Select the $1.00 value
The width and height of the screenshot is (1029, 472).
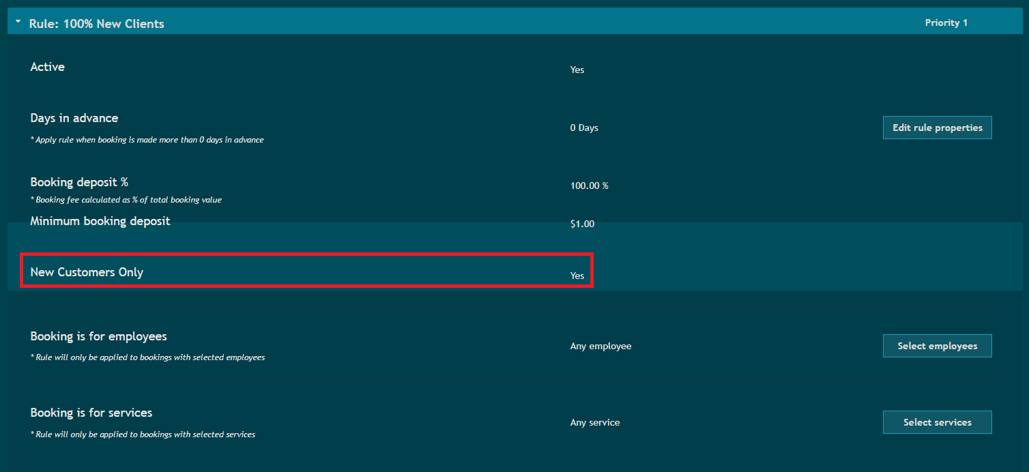(582, 224)
